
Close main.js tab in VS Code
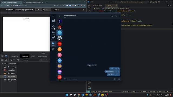(x=116, y=6)
